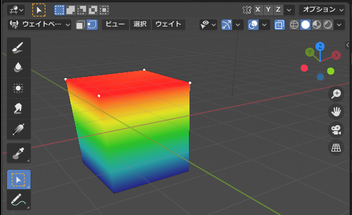This screenshot has height=215, width=352.
Task: Switch to Solid shading mode
Action: [305, 25]
